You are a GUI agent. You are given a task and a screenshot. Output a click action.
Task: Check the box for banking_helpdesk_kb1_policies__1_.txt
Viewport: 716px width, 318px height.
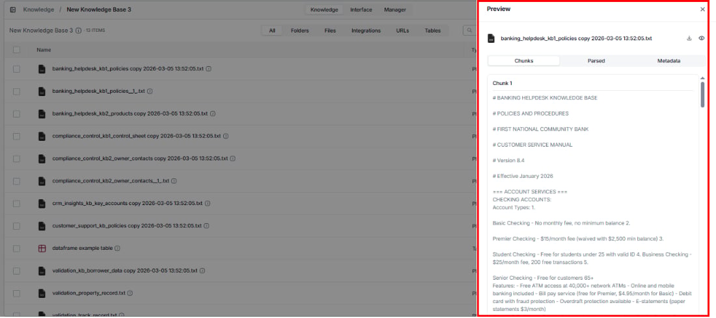click(16, 92)
